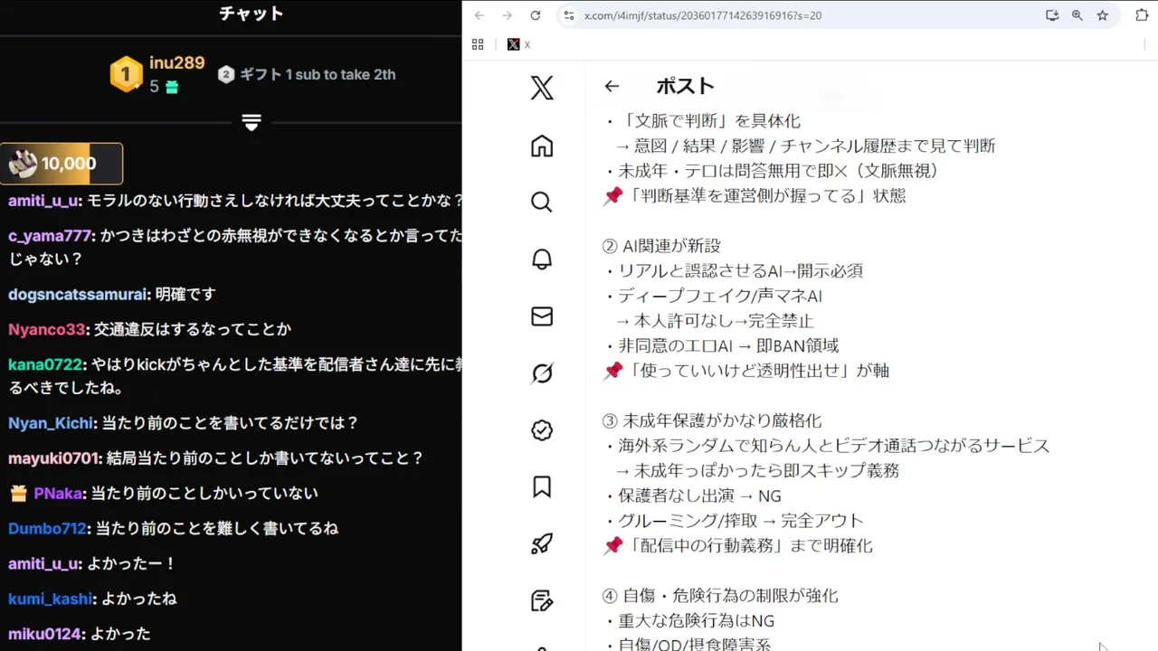Expand the chat leaderboard chevron
The image size is (1158, 651).
[x=252, y=122]
